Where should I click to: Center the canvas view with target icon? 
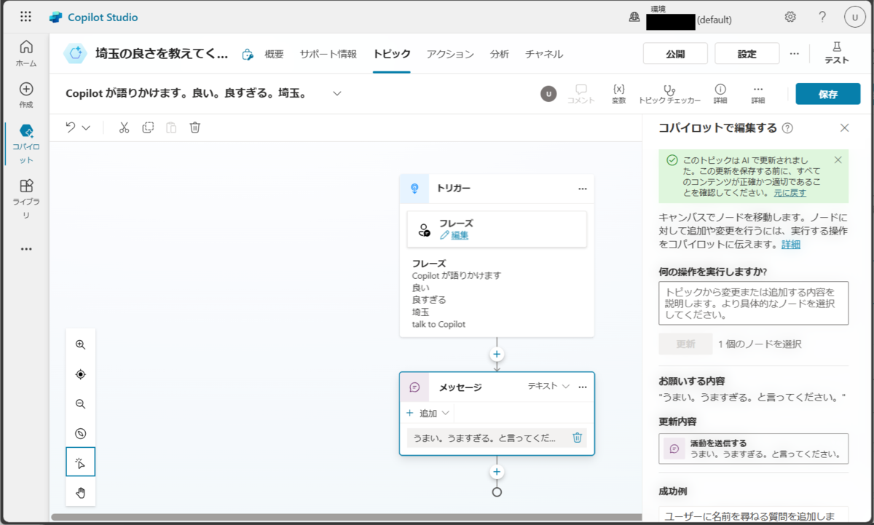pos(81,374)
